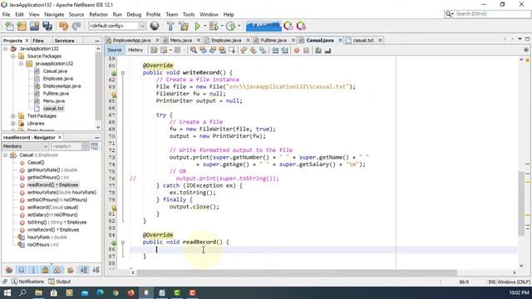The width and height of the screenshot is (532, 299).
Task: Toggle Show Inner Classes filter in the Navigator
Action: [57, 270]
